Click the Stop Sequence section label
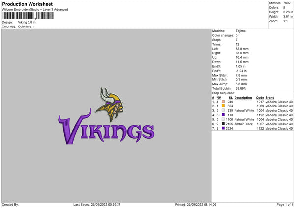 coord(224,92)
